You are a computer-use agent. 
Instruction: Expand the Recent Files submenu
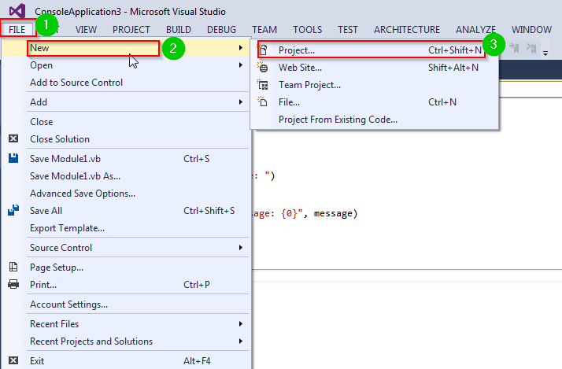[240, 324]
